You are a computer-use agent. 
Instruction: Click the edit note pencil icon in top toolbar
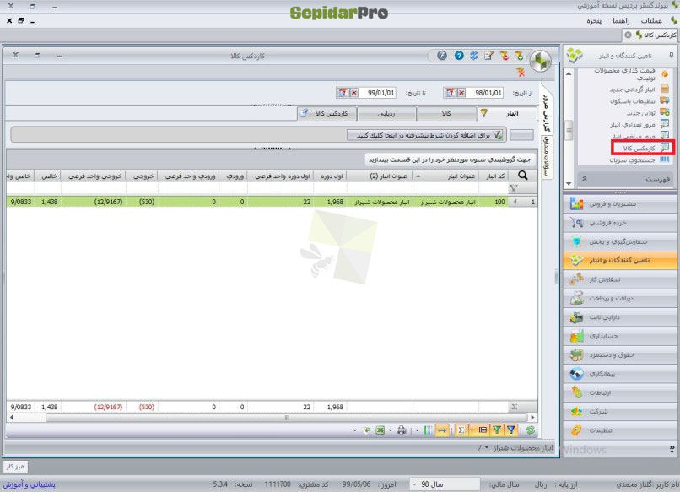click(488, 56)
